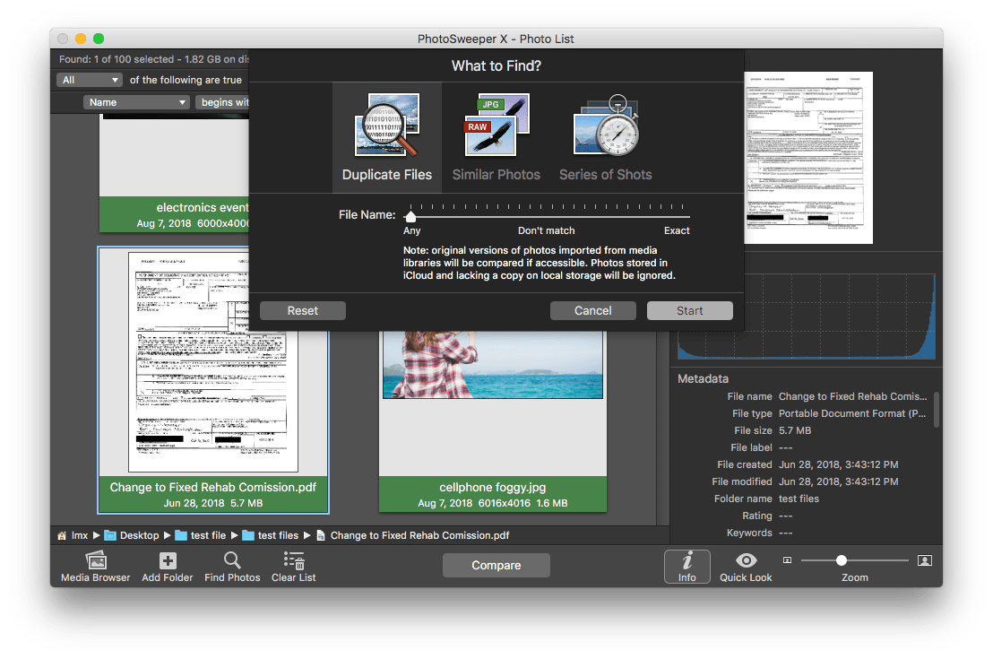The width and height of the screenshot is (993, 659).
Task: Click the home icon in path bar
Action: pos(62,535)
